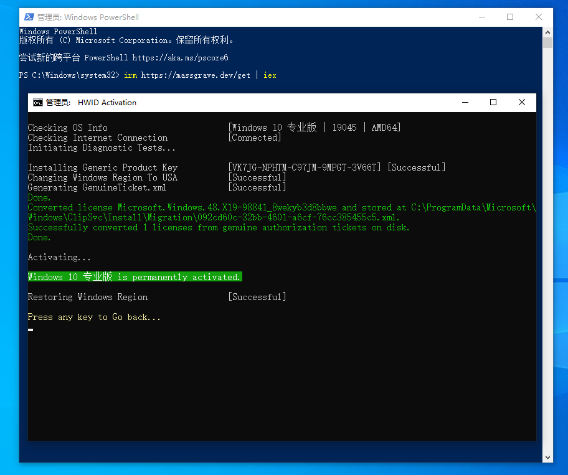568x475 pixels.
Task: Click 'Restoring Windows Region' line
Action: point(88,297)
